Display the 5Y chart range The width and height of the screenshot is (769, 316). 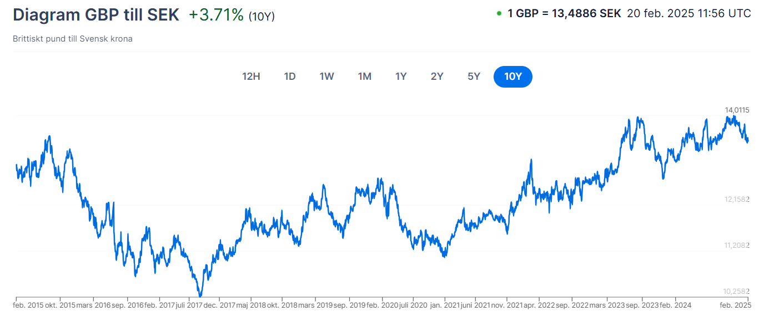(474, 77)
